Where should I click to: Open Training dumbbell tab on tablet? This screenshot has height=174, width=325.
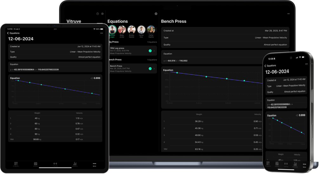pos(55,164)
